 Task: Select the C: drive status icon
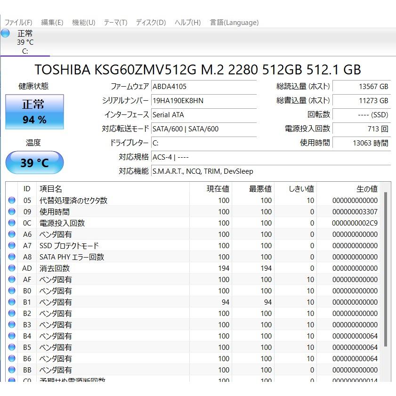5,33
